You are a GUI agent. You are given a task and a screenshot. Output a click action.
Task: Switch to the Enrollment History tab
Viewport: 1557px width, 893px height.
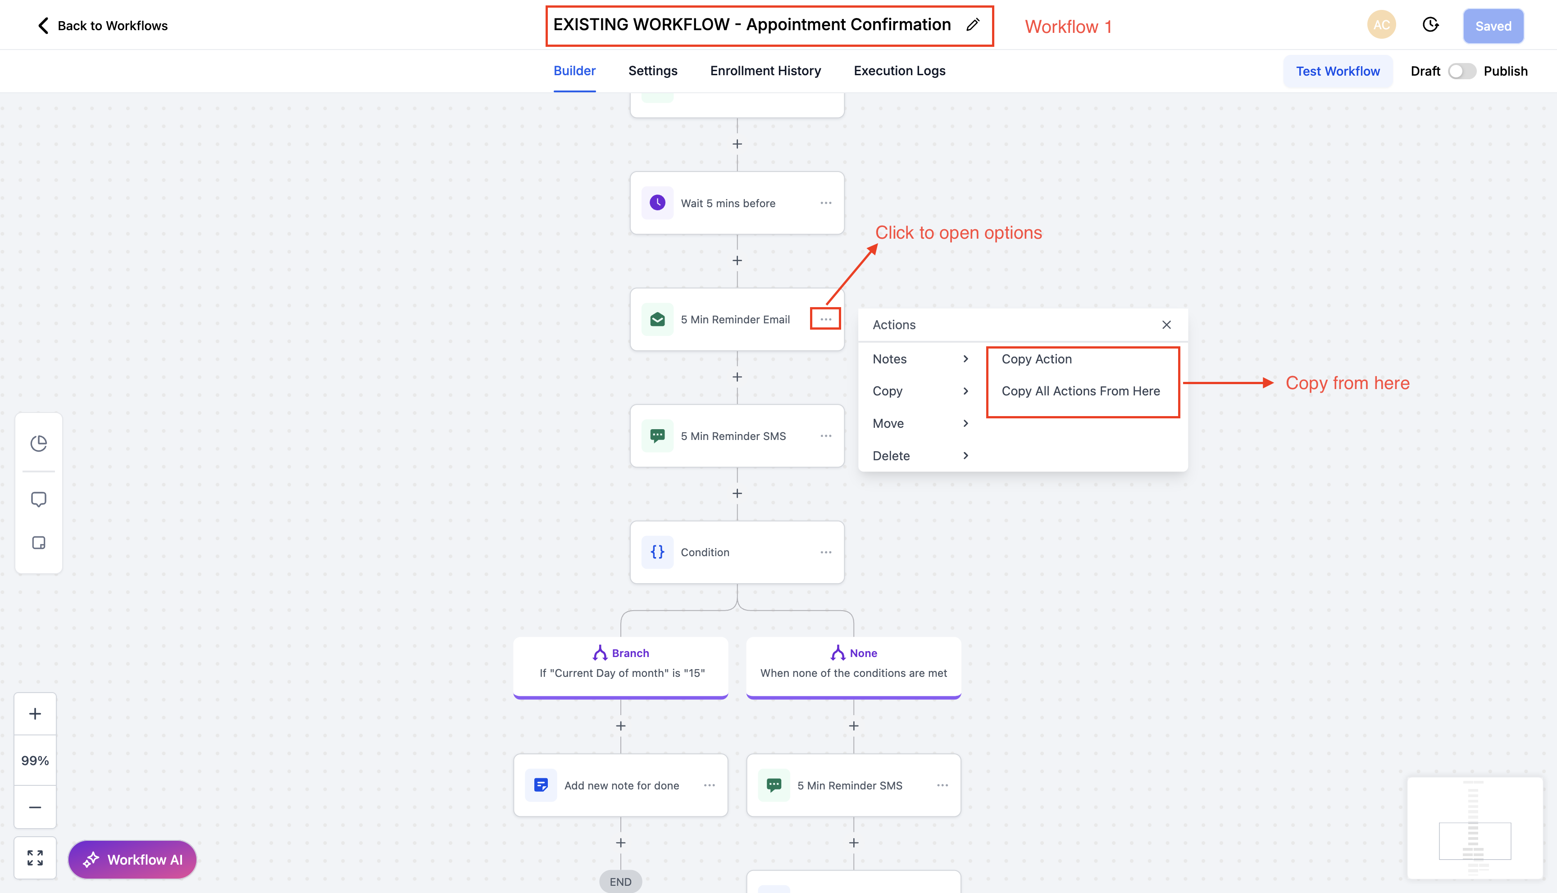765,71
